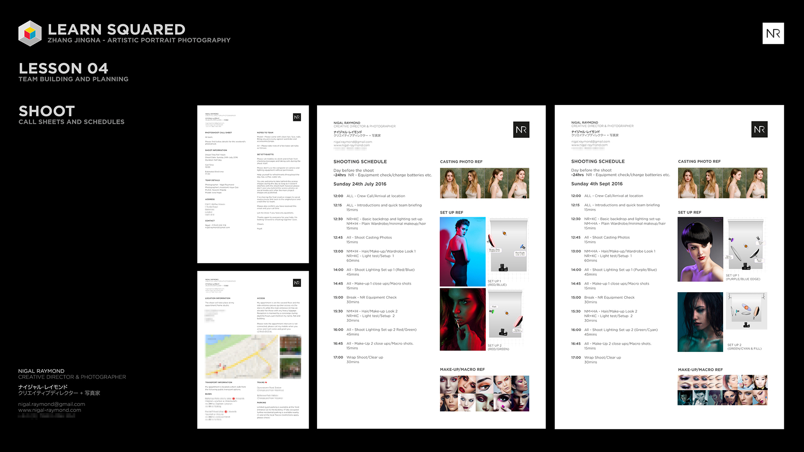The image size is (804, 452).
Task: Click the NR logo in the slide's top-right corner
Action: click(773, 33)
